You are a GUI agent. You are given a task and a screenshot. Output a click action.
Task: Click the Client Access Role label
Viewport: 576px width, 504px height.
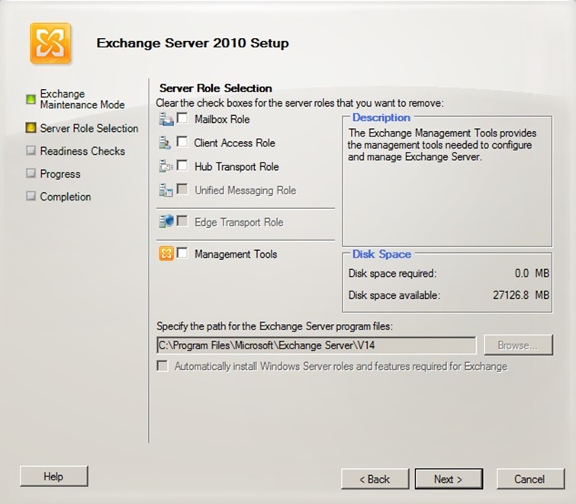pos(234,143)
